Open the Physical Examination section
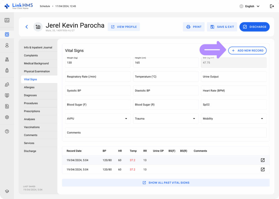 pyautogui.click(x=37, y=71)
